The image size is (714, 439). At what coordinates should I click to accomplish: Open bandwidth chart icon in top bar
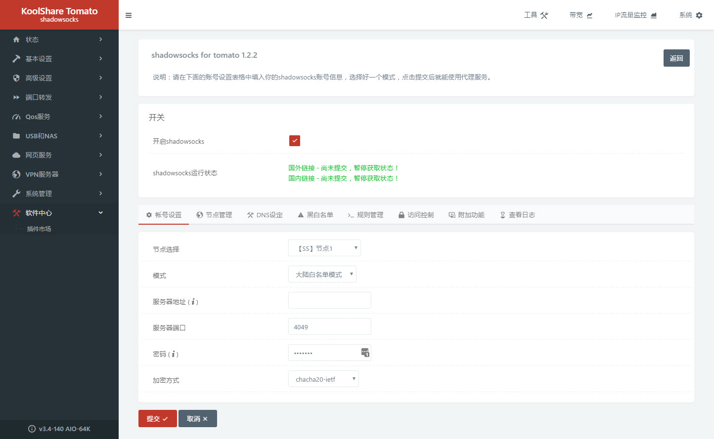589,15
